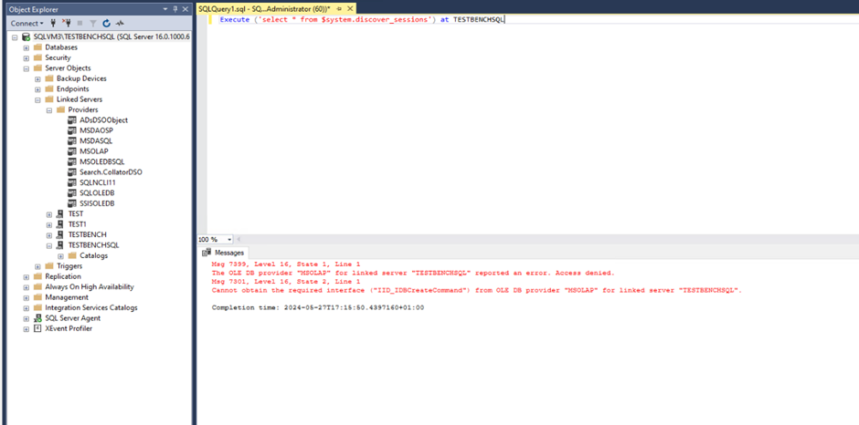Expand the Triggers folder
The height and width of the screenshot is (425, 859).
click(x=37, y=265)
